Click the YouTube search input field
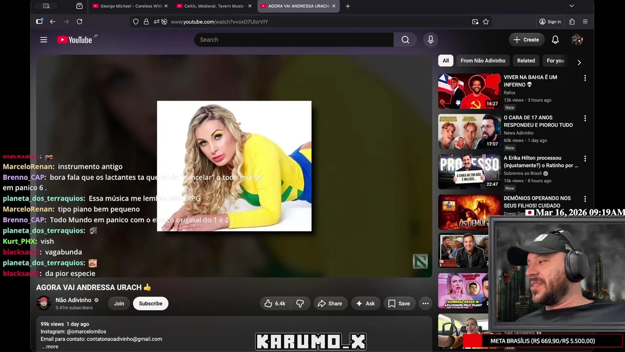This screenshot has width=625, height=352. [293, 40]
